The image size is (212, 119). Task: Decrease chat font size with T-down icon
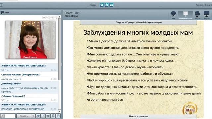(55, 18)
